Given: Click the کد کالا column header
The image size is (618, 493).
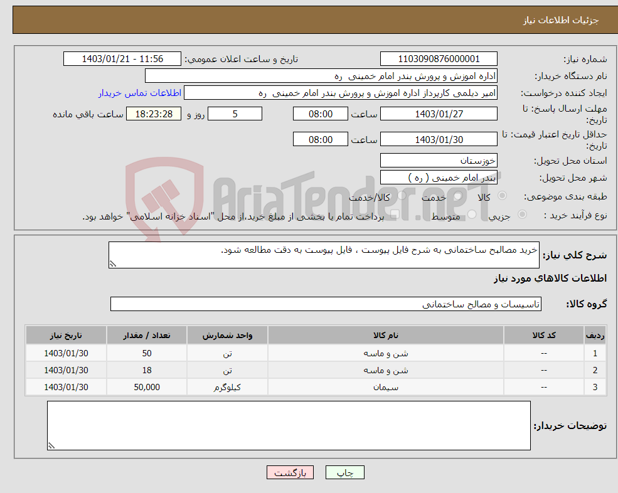Looking at the screenshot, I should 544,335.
